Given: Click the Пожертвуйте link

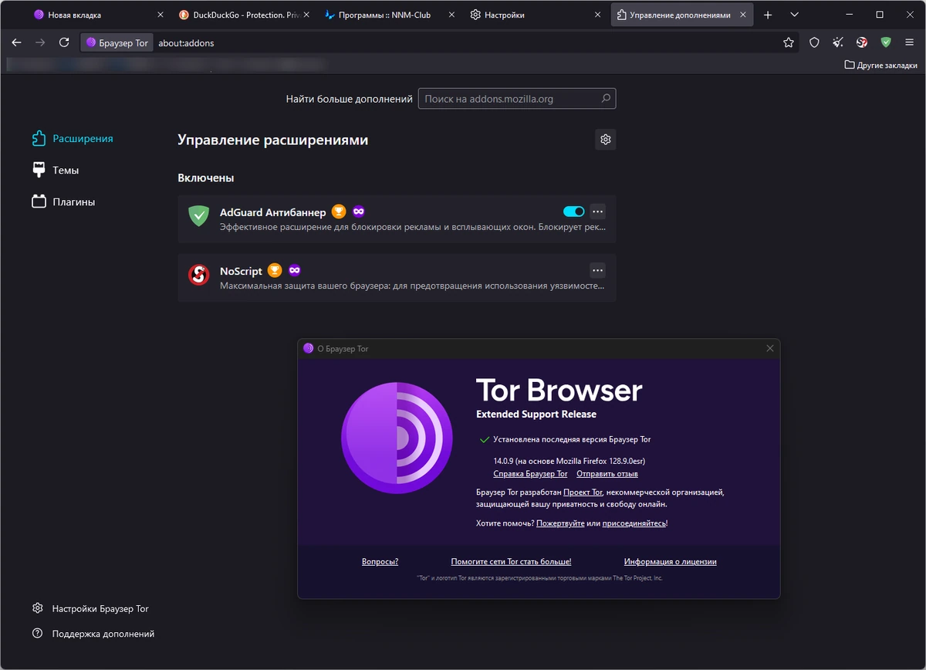Looking at the screenshot, I should click(x=560, y=523).
